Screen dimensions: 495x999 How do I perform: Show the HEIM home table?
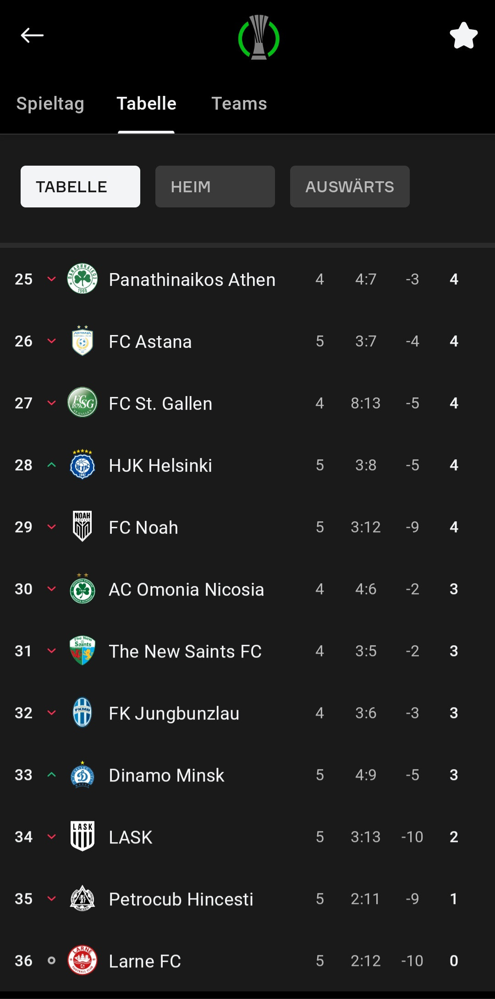pos(215,187)
